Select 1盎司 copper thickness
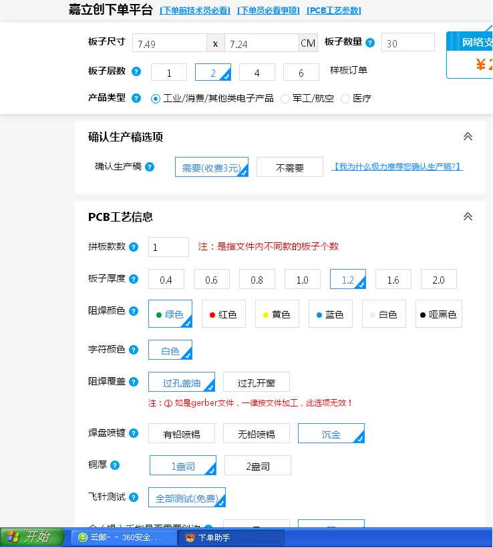The height and width of the screenshot is (548, 493). (183, 465)
